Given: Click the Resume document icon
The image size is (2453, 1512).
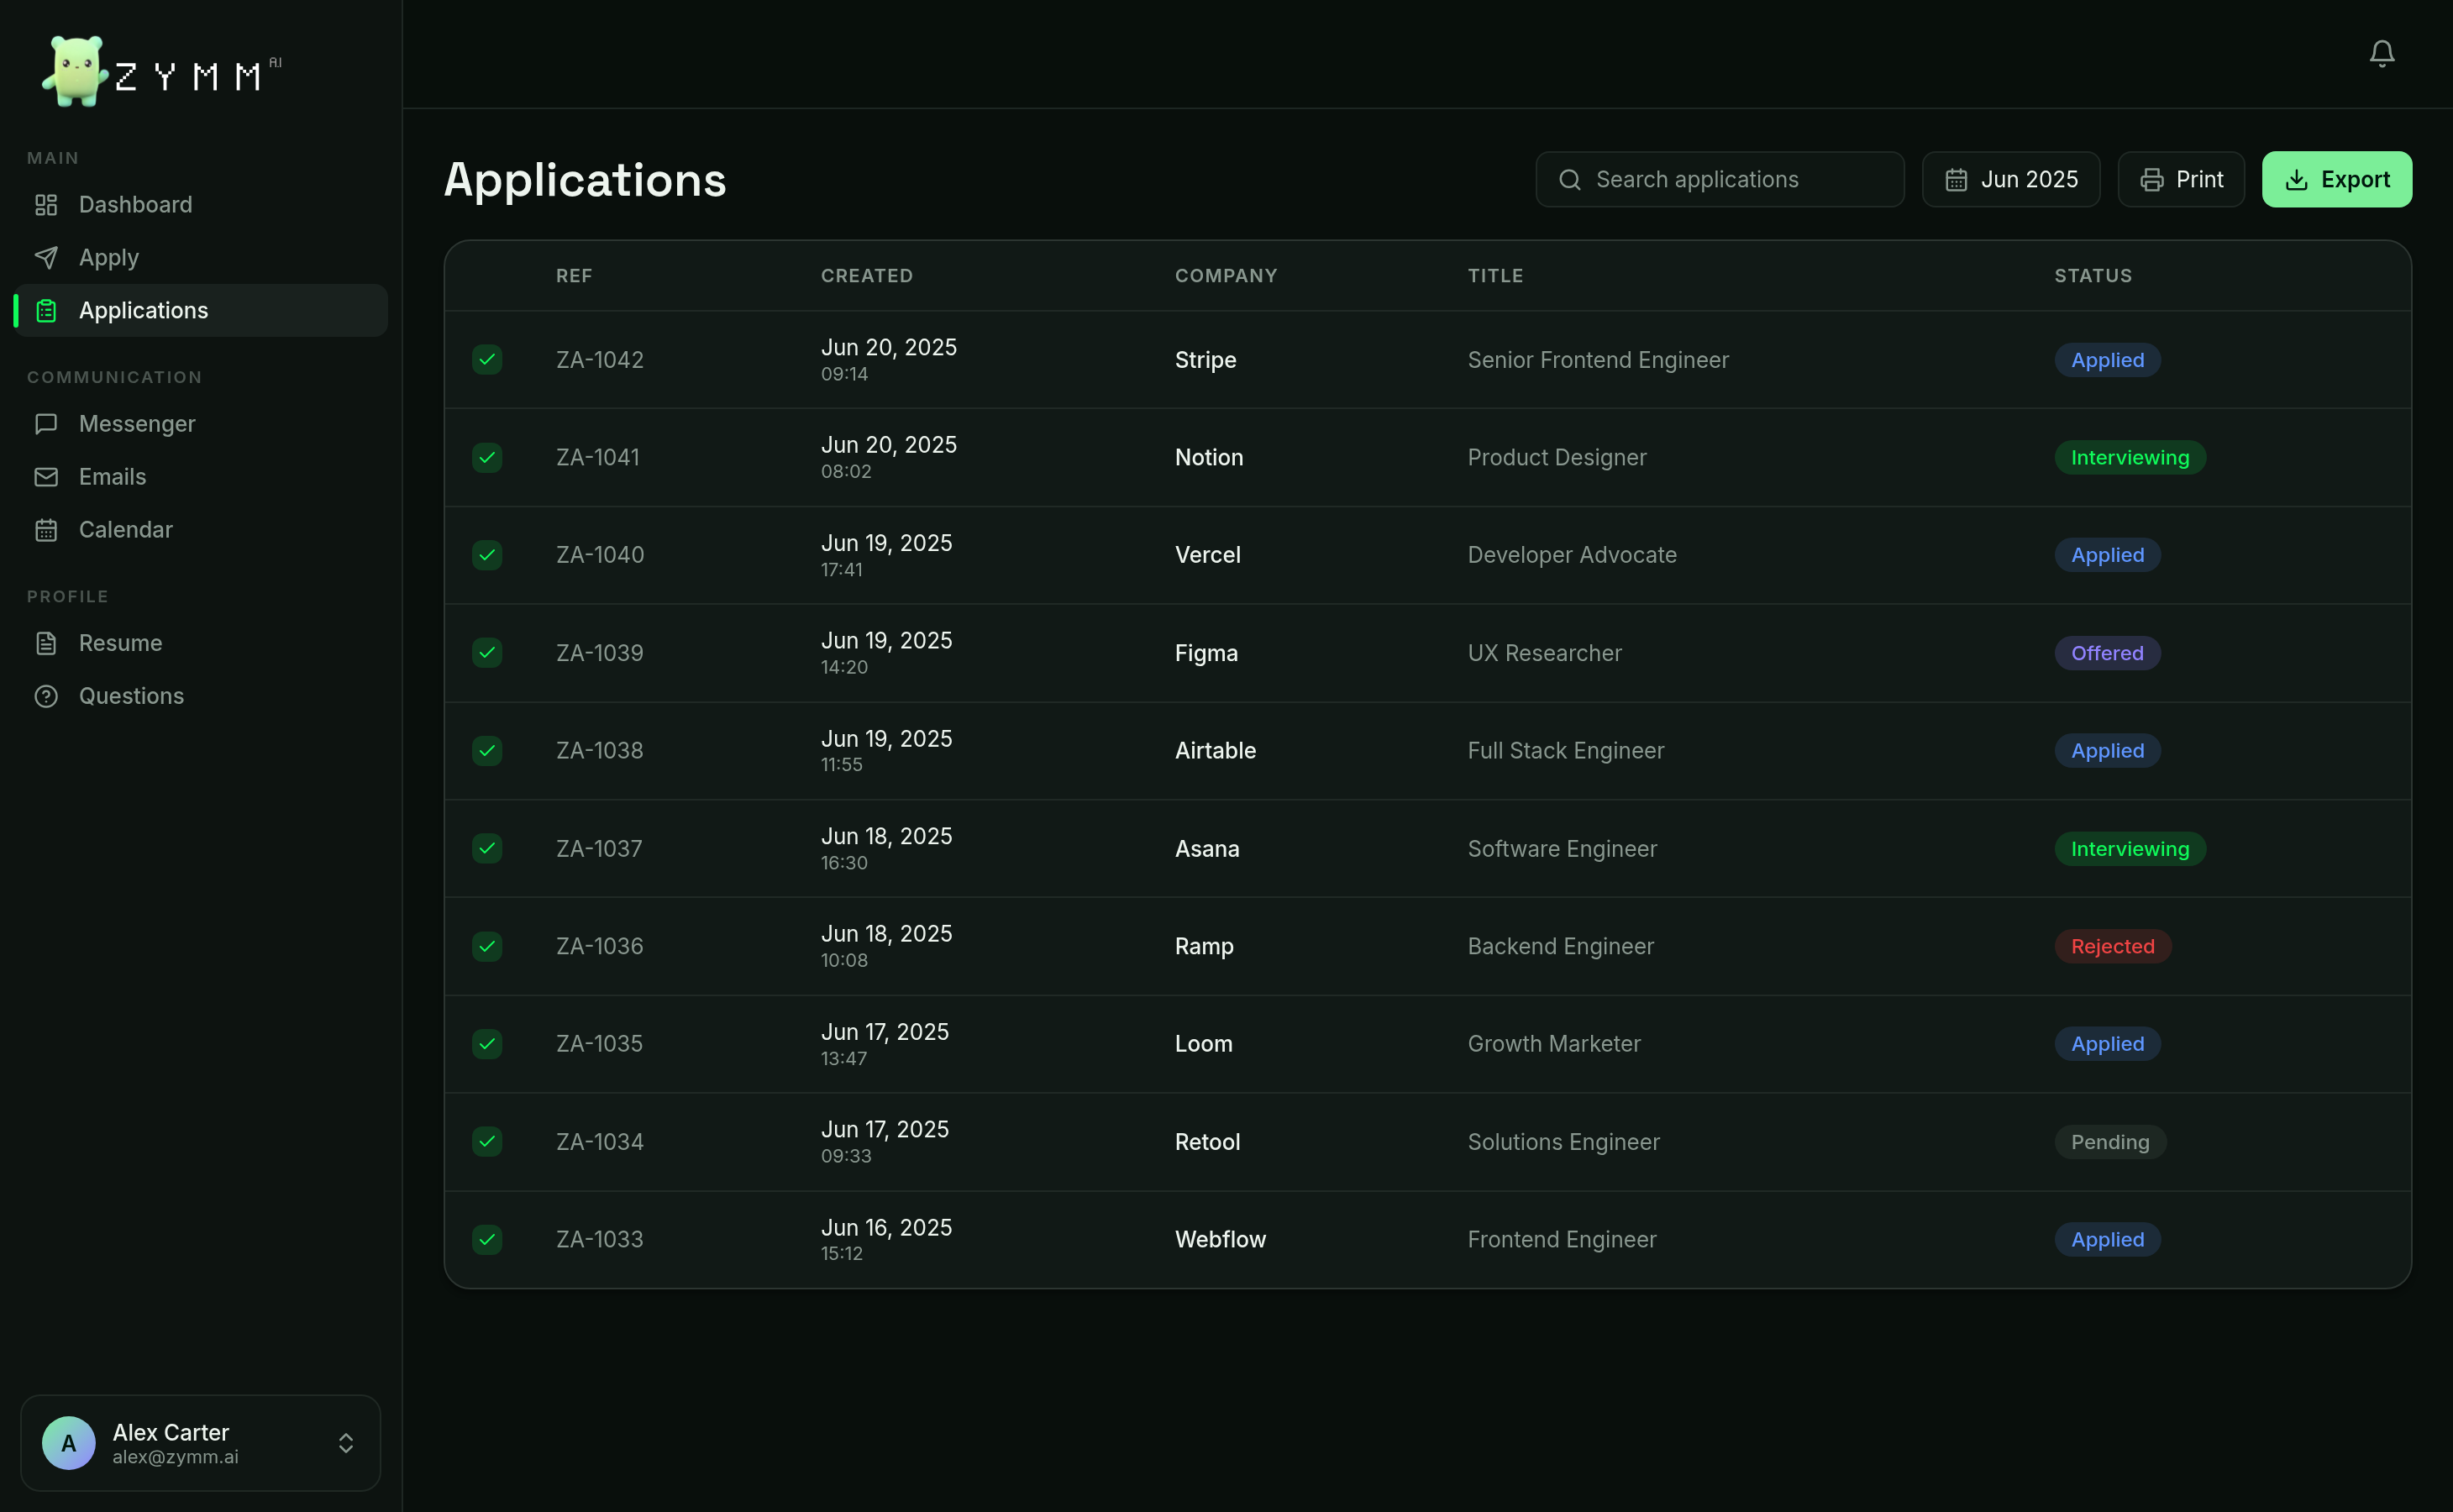Looking at the screenshot, I should [x=46, y=643].
